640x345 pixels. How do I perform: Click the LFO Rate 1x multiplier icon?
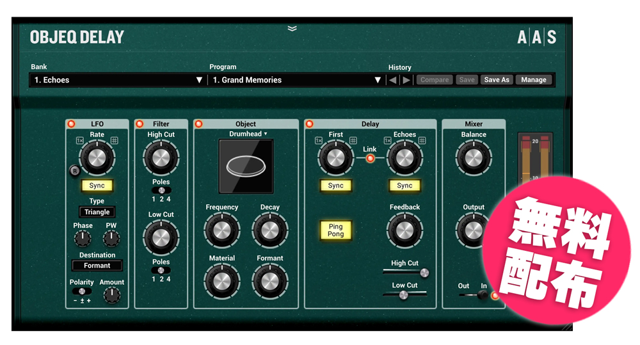(80, 141)
